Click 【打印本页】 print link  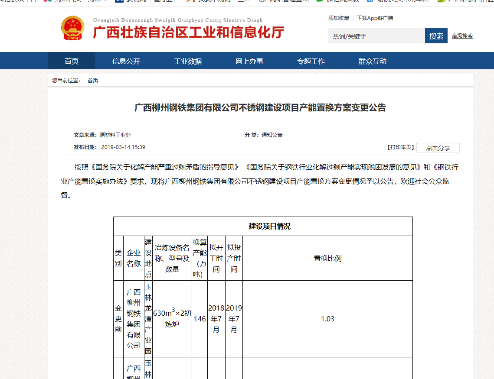[400, 147]
